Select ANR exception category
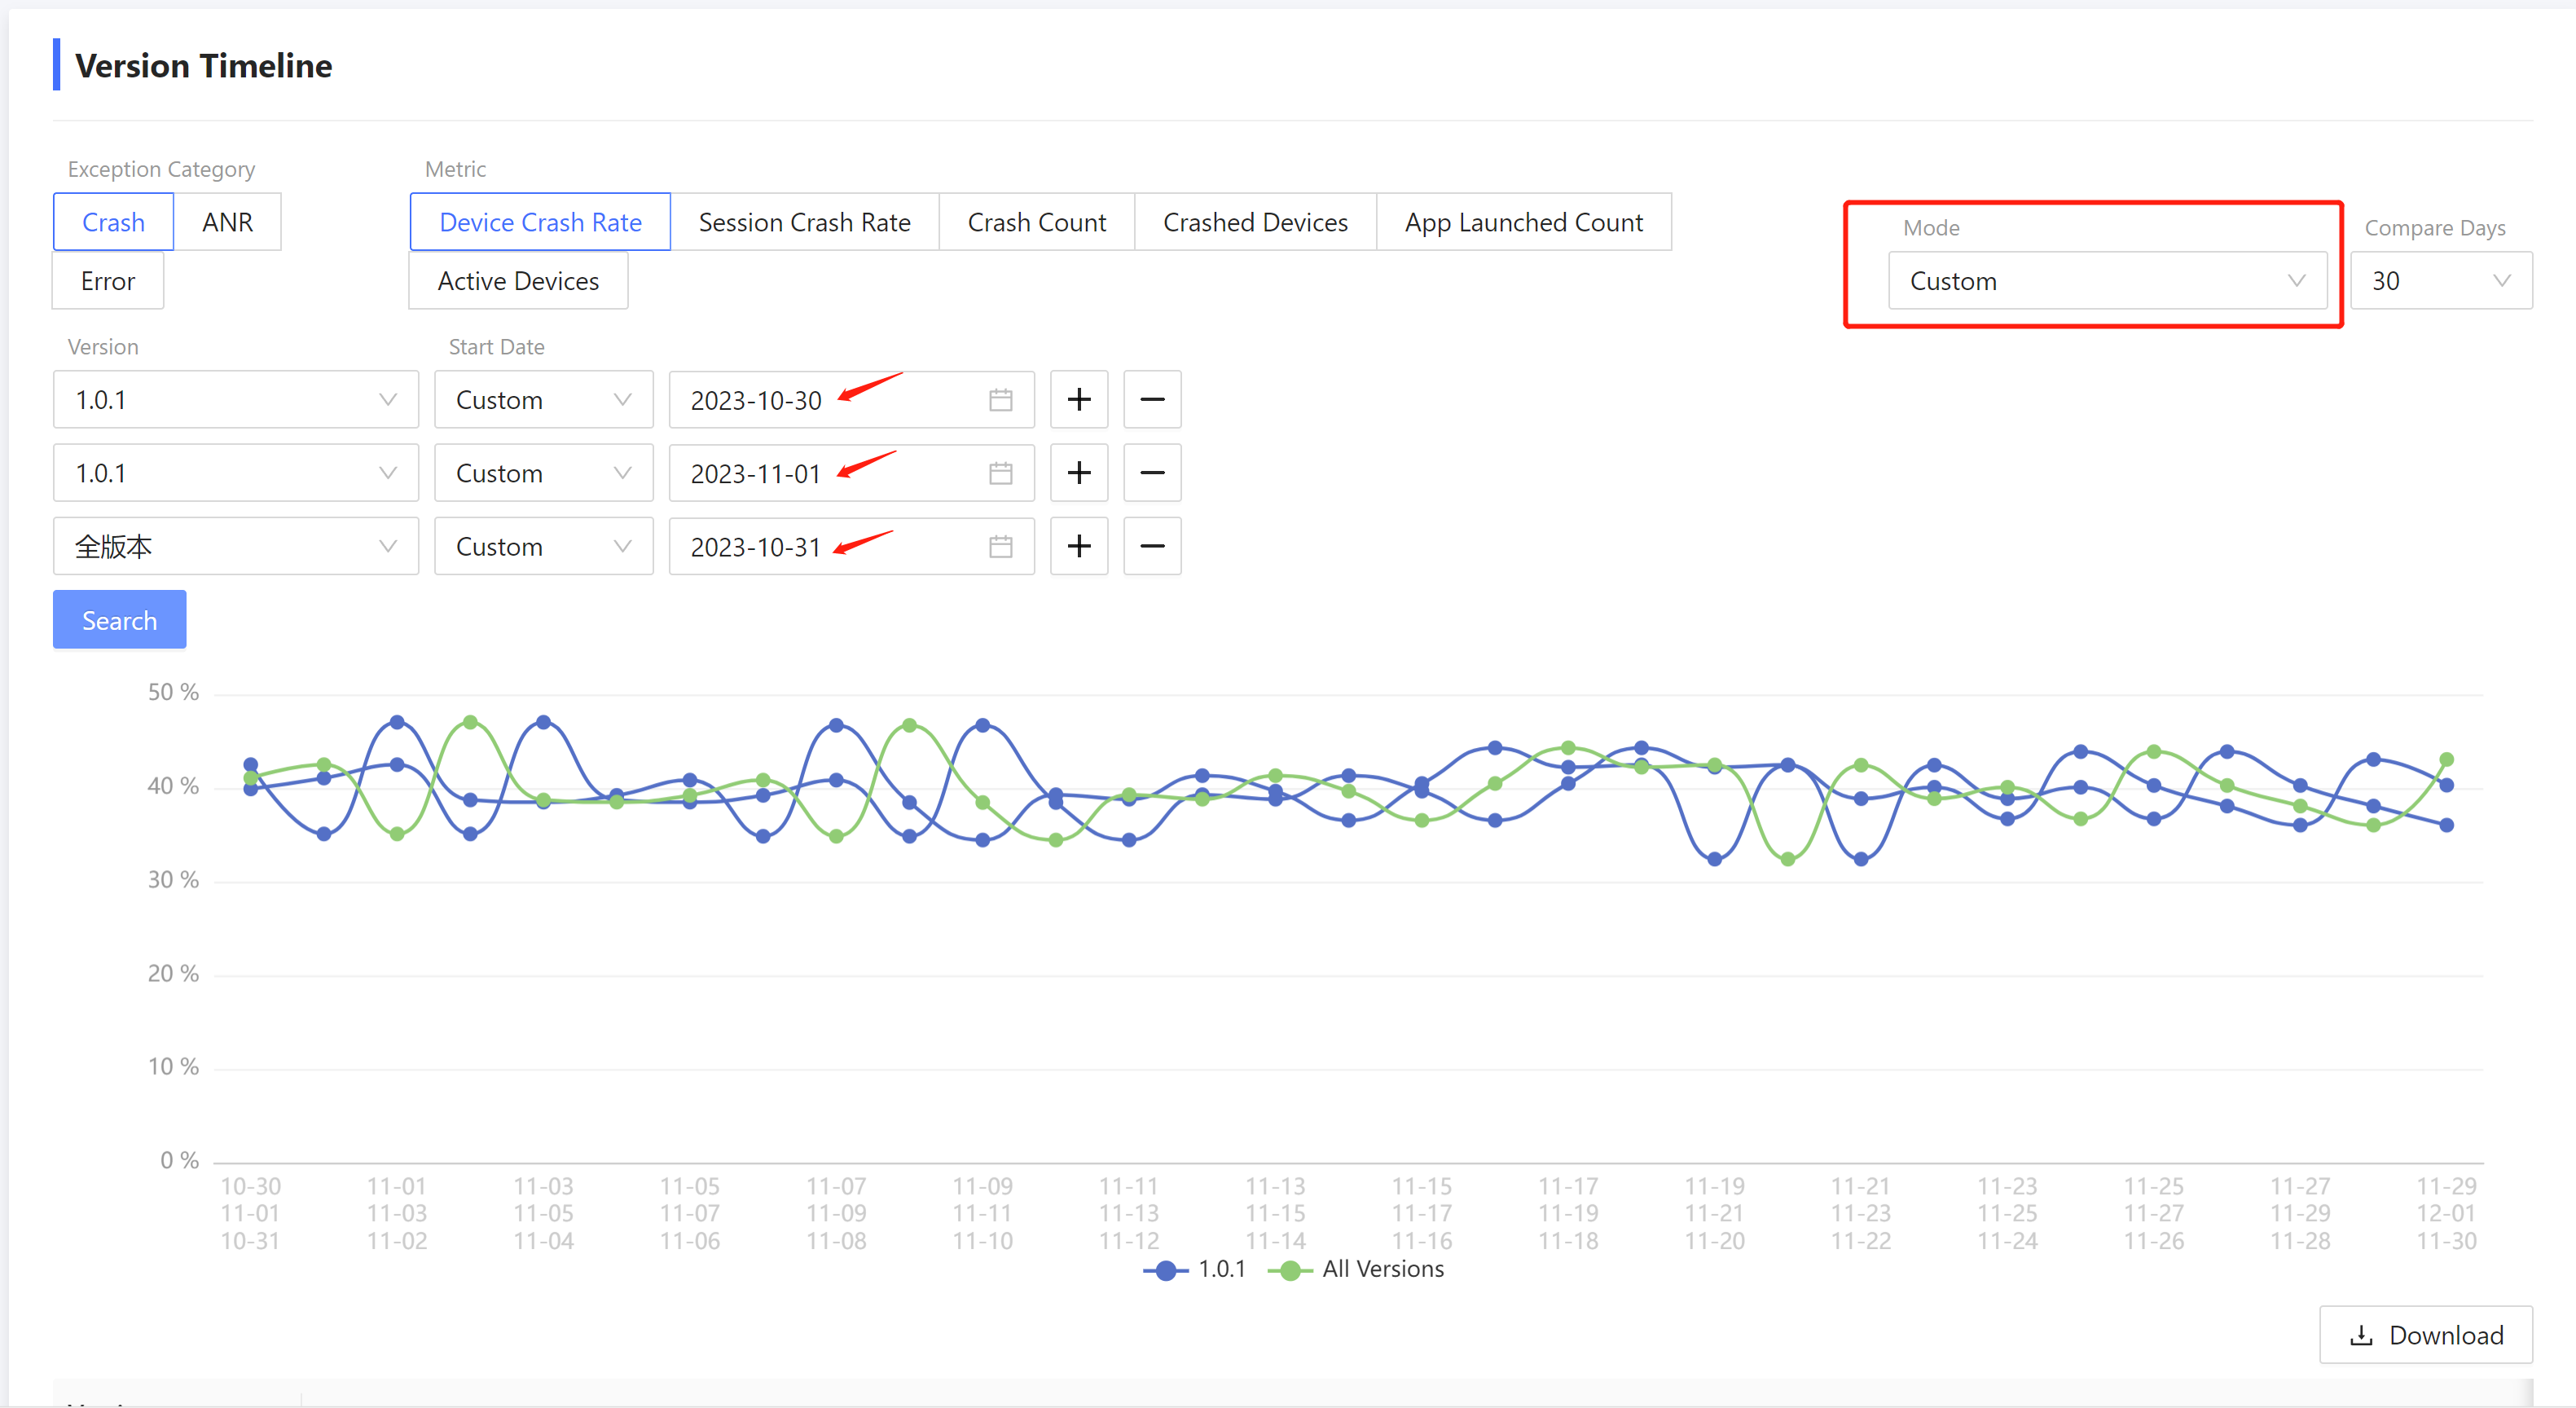Viewport: 2576px width, 1408px height. point(227,222)
